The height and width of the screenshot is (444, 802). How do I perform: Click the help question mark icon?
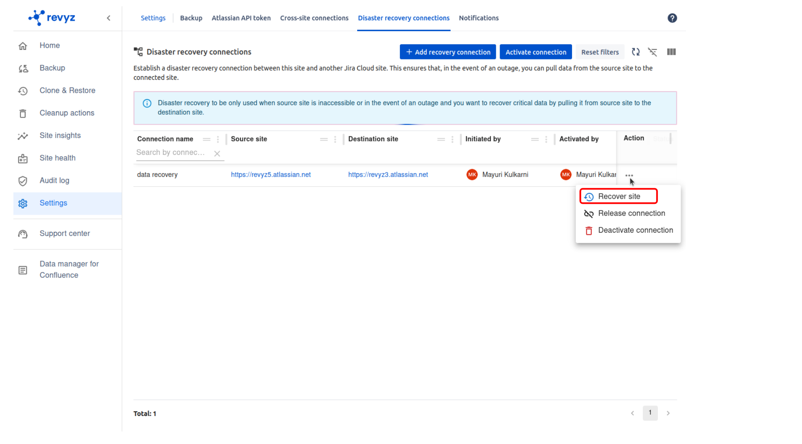point(672,18)
